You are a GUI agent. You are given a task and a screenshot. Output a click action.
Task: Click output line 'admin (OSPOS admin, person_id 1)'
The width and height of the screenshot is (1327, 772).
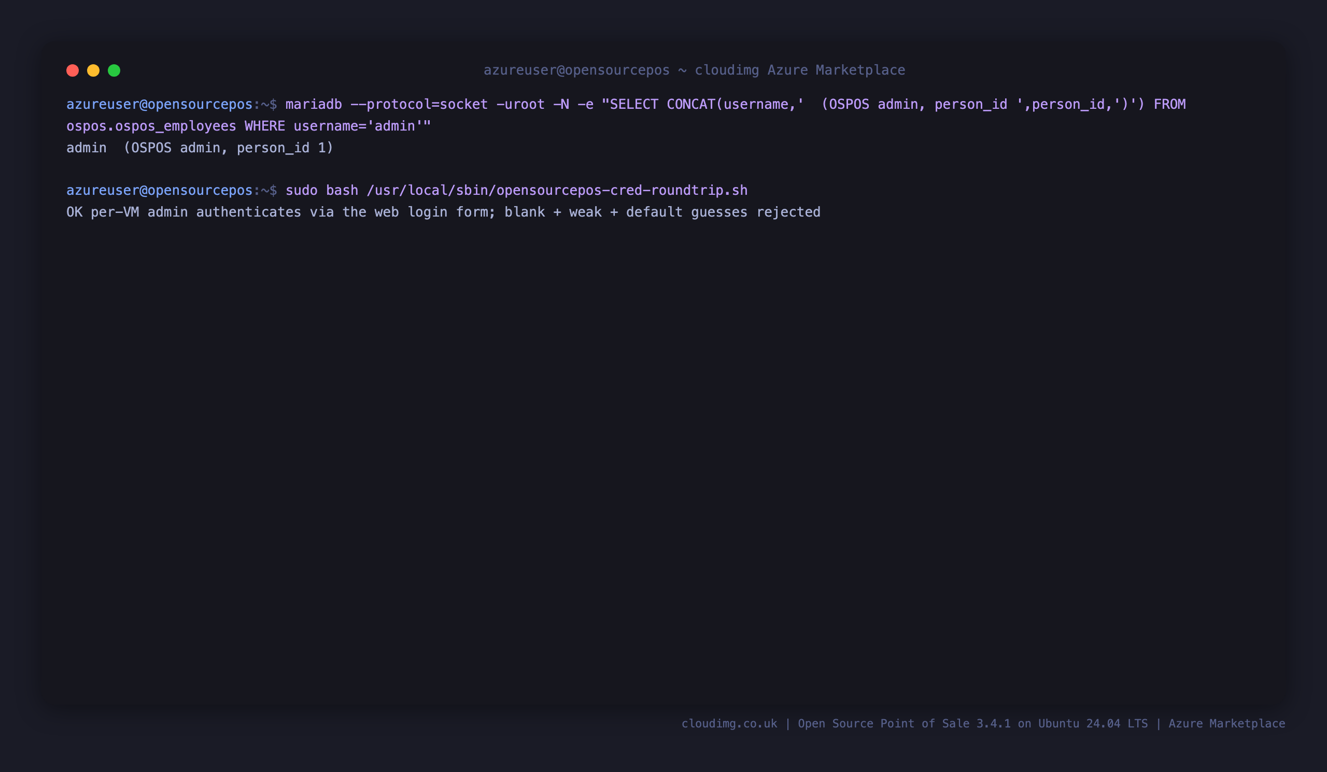[x=200, y=148]
